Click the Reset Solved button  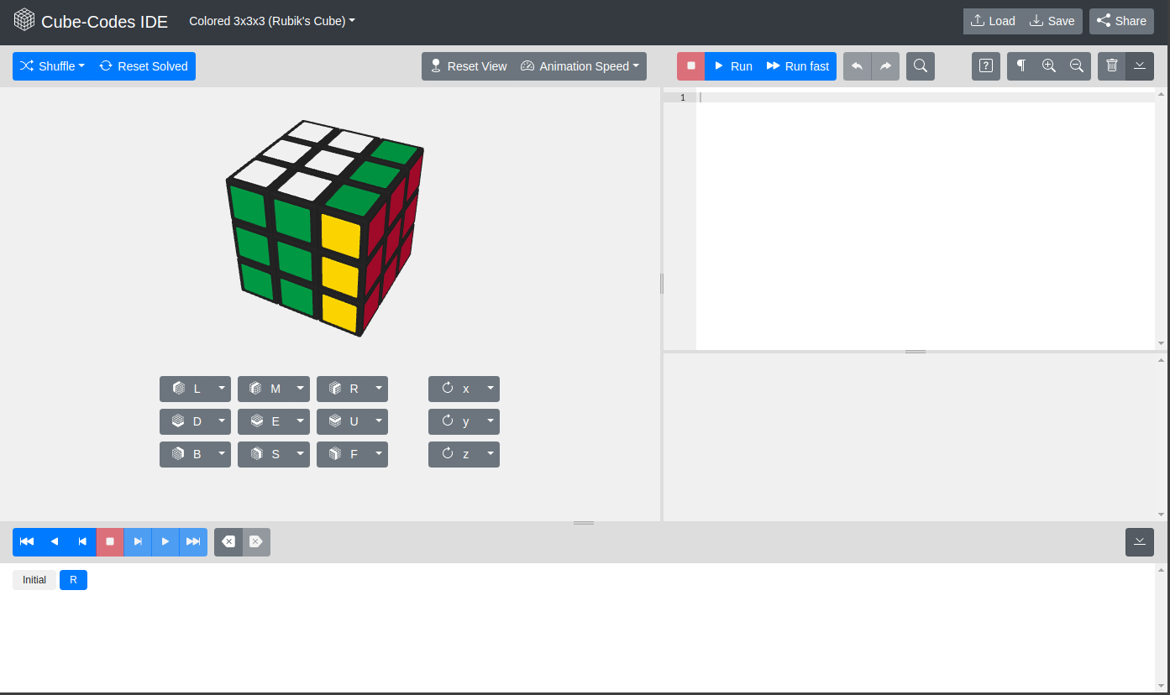coord(143,65)
